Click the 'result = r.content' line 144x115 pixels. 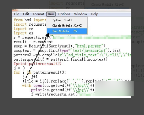pyautogui.click(x=33, y=42)
